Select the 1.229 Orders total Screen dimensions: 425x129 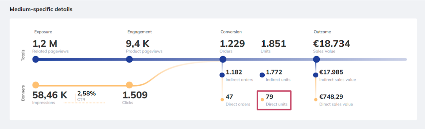[232, 46]
